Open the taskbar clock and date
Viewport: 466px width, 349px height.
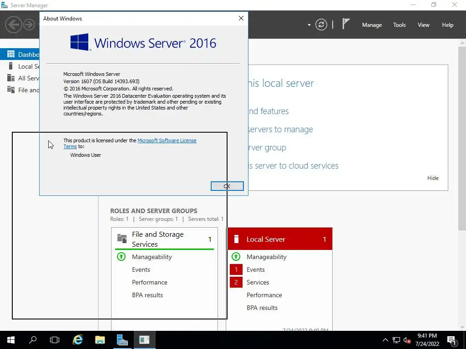tap(427, 340)
